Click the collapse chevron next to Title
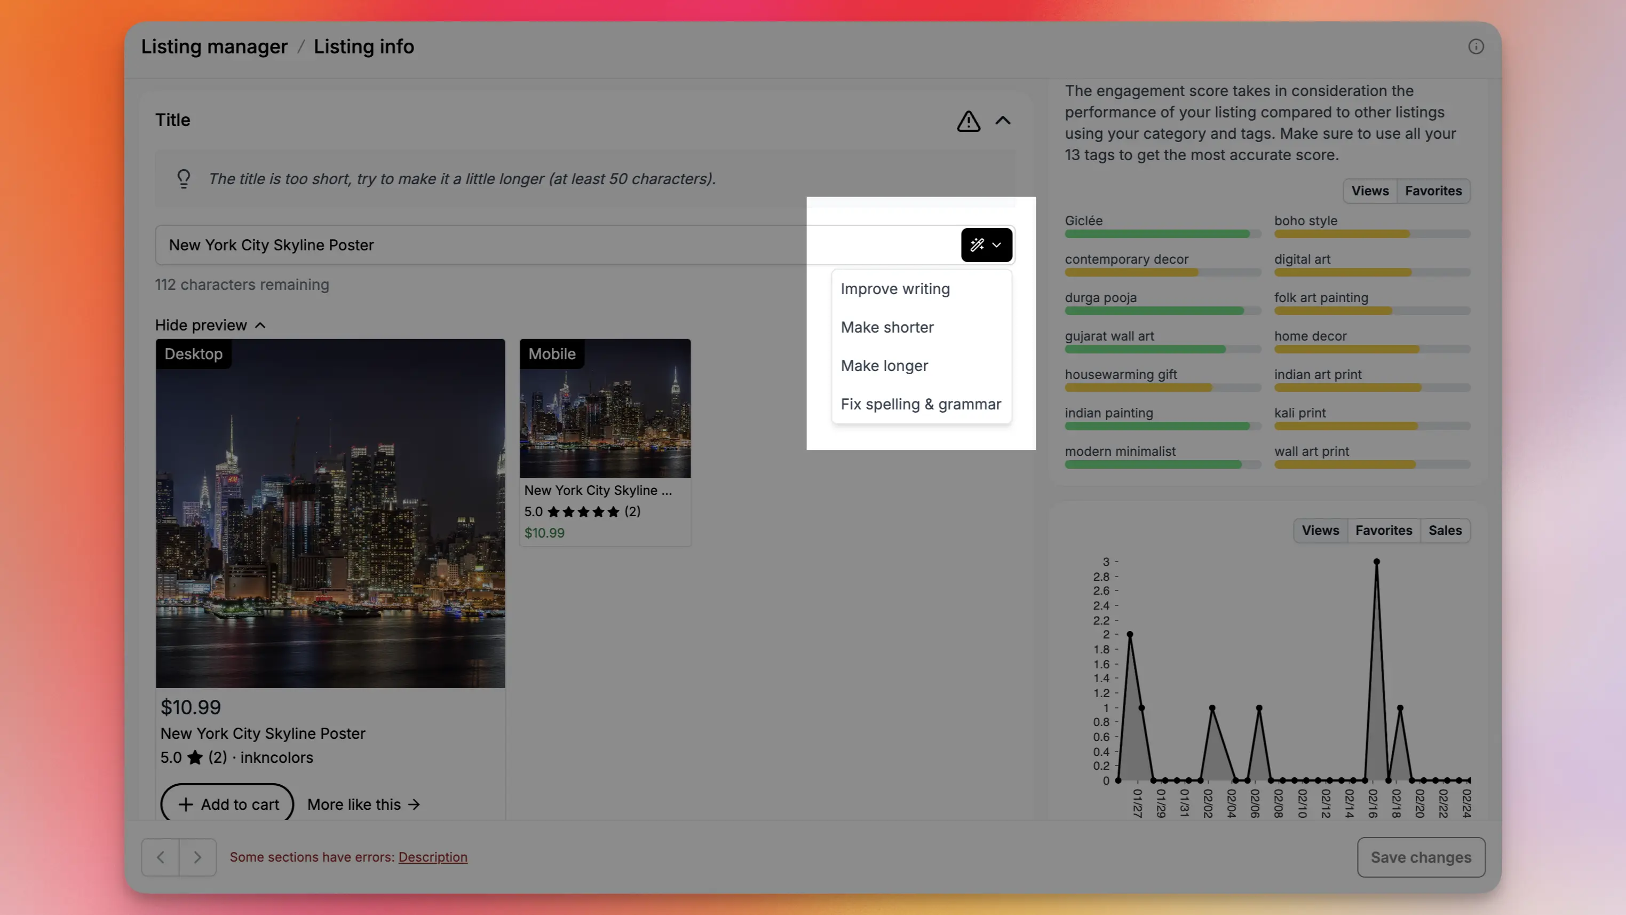 (1003, 121)
